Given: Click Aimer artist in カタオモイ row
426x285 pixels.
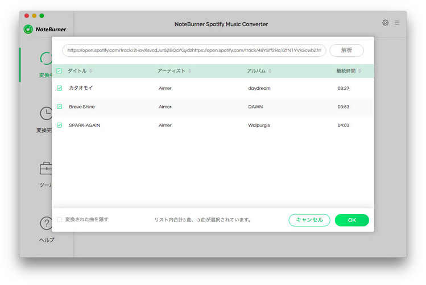Looking at the screenshot, I should click(x=165, y=88).
